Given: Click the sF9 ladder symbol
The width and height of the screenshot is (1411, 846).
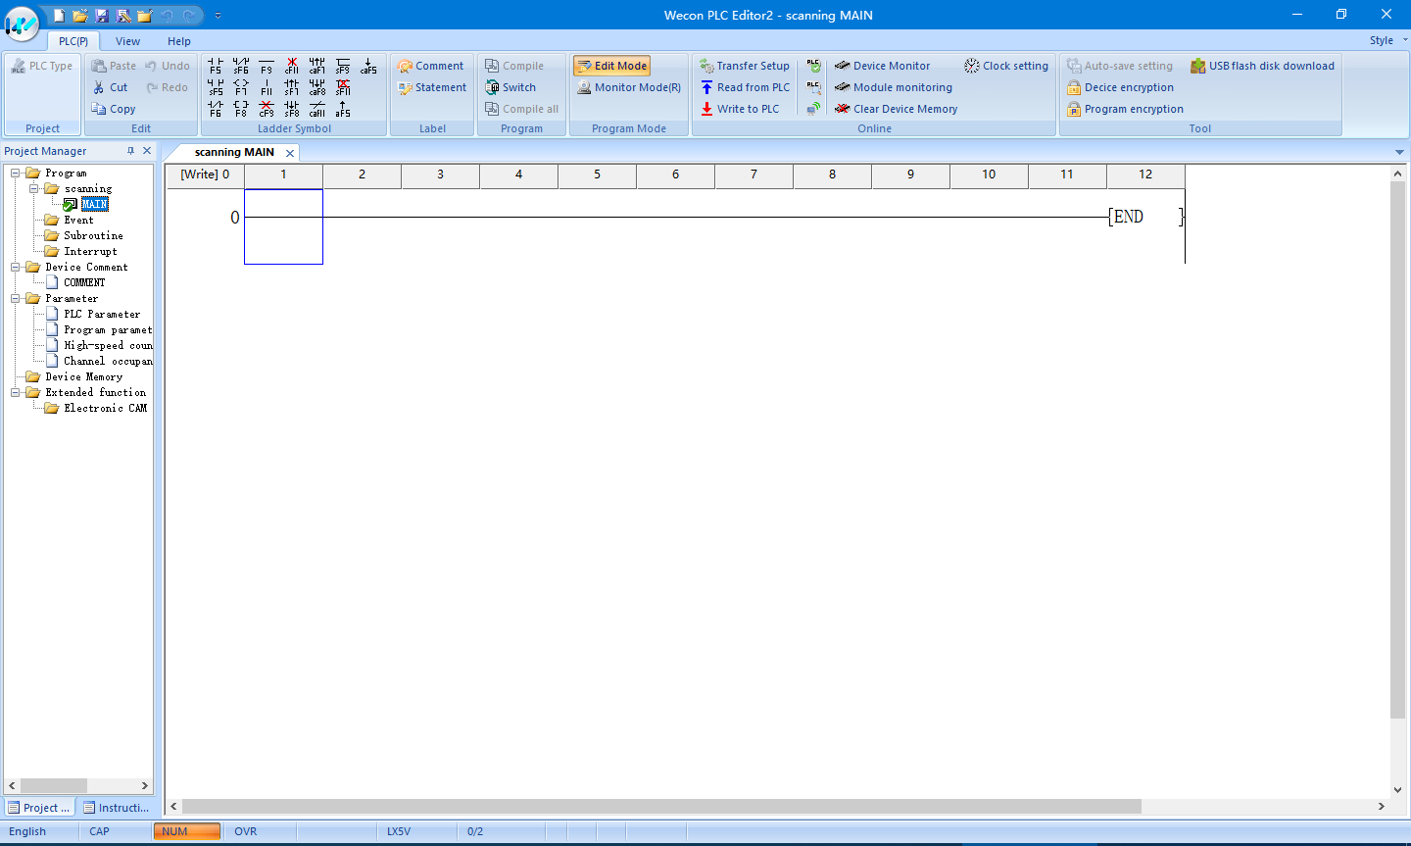Looking at the screenshot, I should 343,66.
